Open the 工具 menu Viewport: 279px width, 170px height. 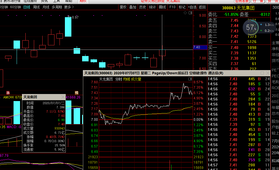(57, 1)
